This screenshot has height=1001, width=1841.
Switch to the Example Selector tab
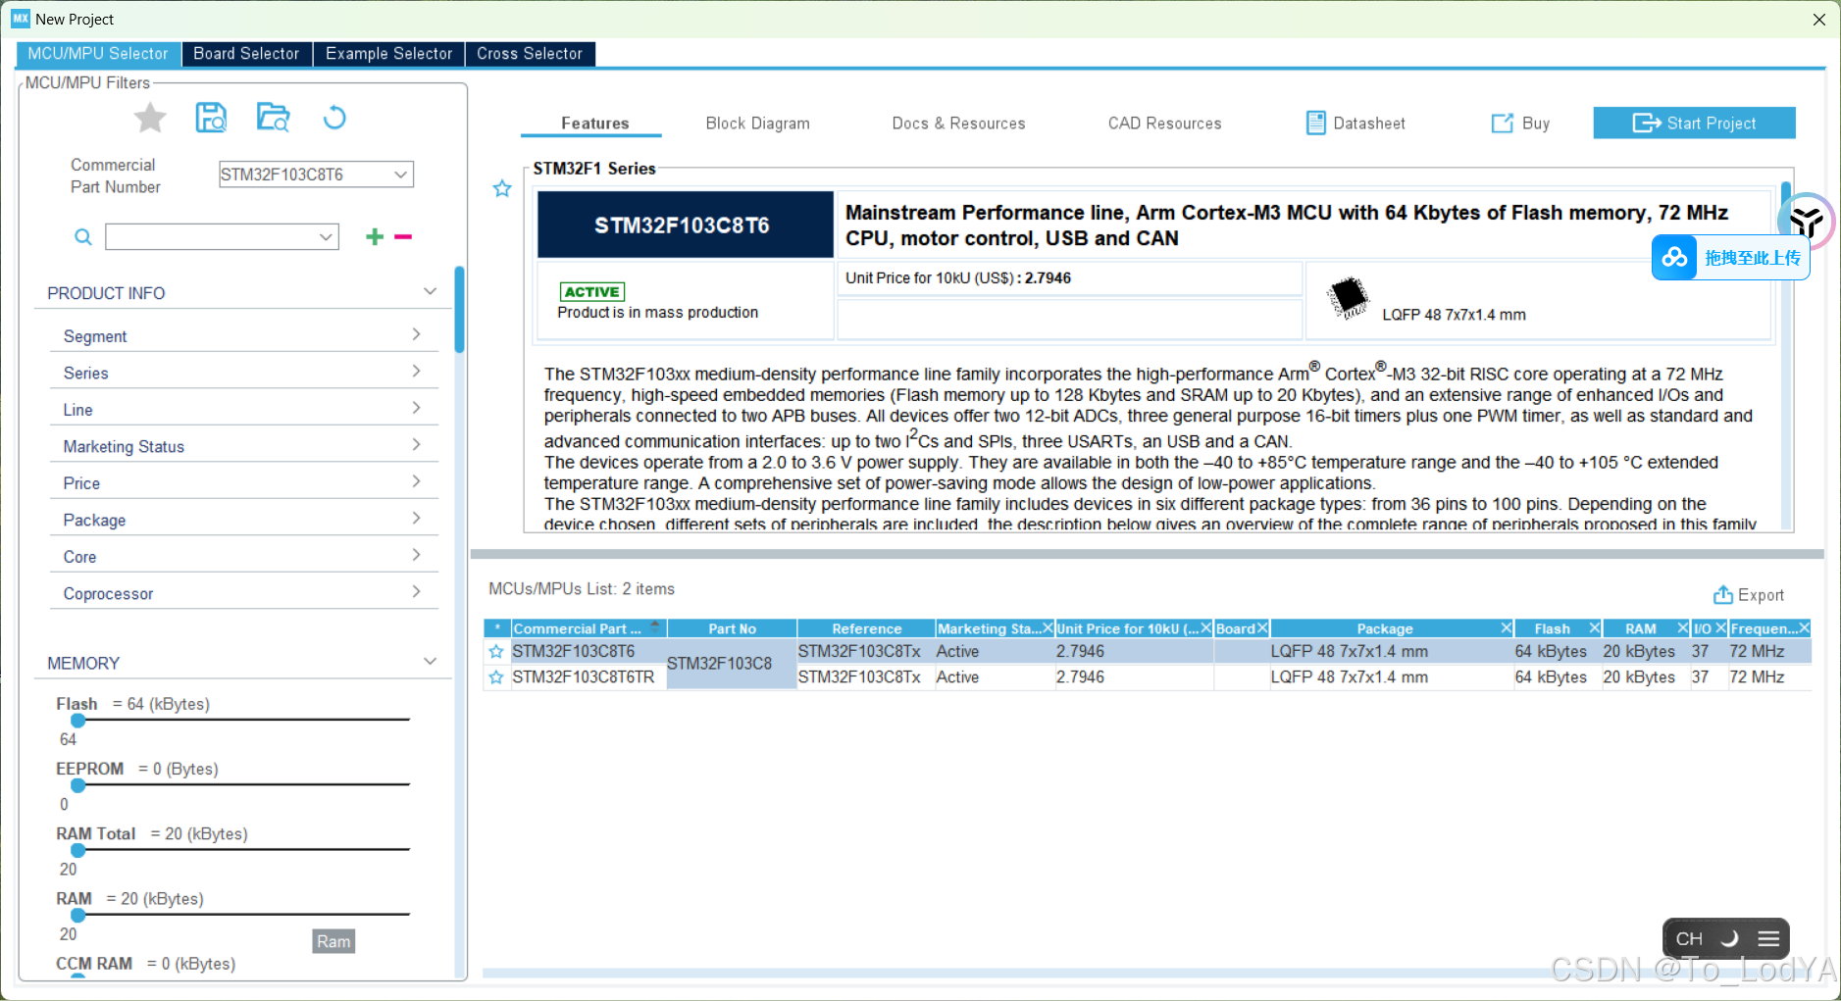[388, 54]
